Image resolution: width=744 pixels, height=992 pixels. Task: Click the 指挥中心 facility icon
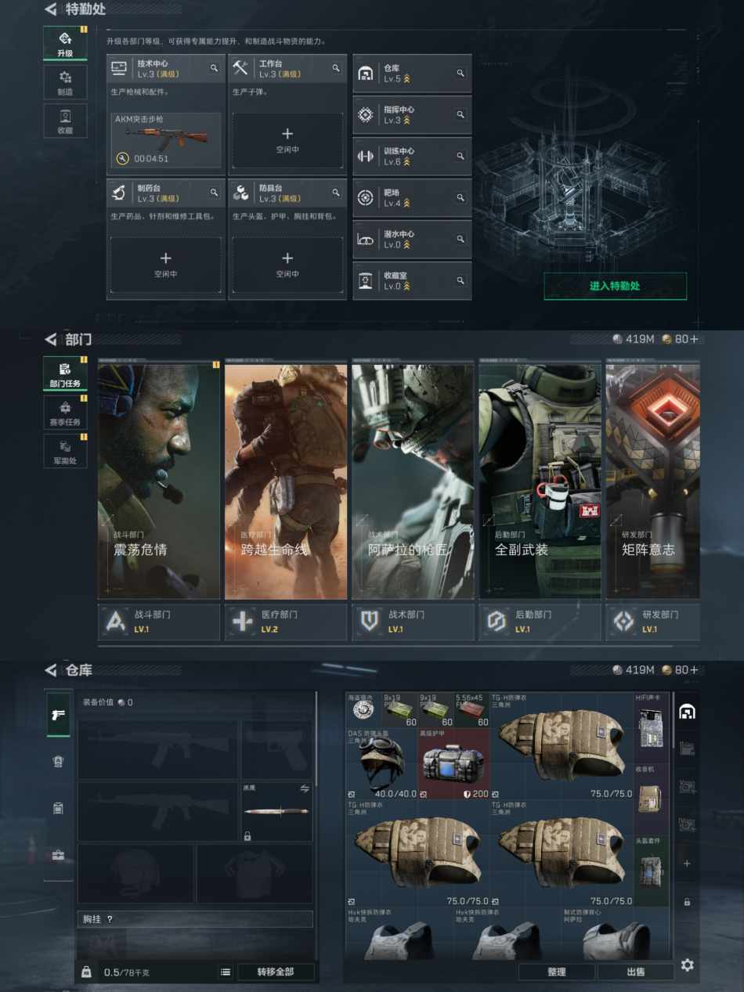[x=365, y=115]
